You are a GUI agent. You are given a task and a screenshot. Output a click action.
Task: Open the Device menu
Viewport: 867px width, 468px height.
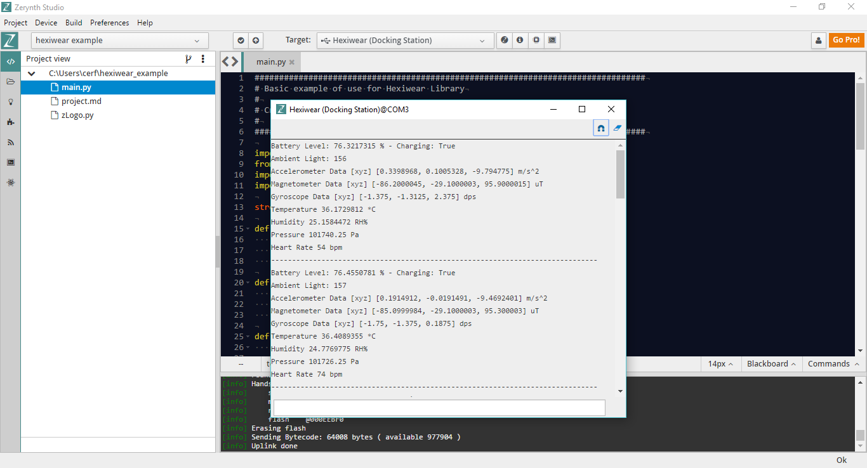coord(46,23)
